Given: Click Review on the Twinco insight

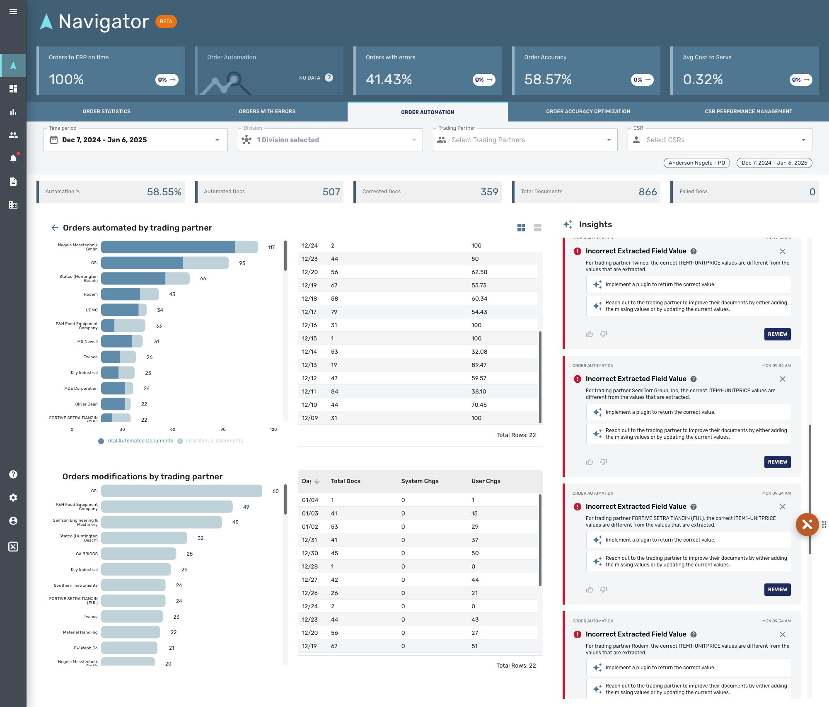Looking at the screenshot, I should tap(777, 334).
